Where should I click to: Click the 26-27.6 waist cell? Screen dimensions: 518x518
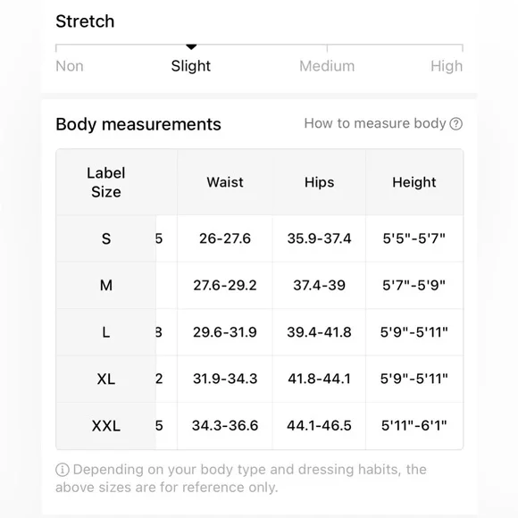(x=225, y=238)
